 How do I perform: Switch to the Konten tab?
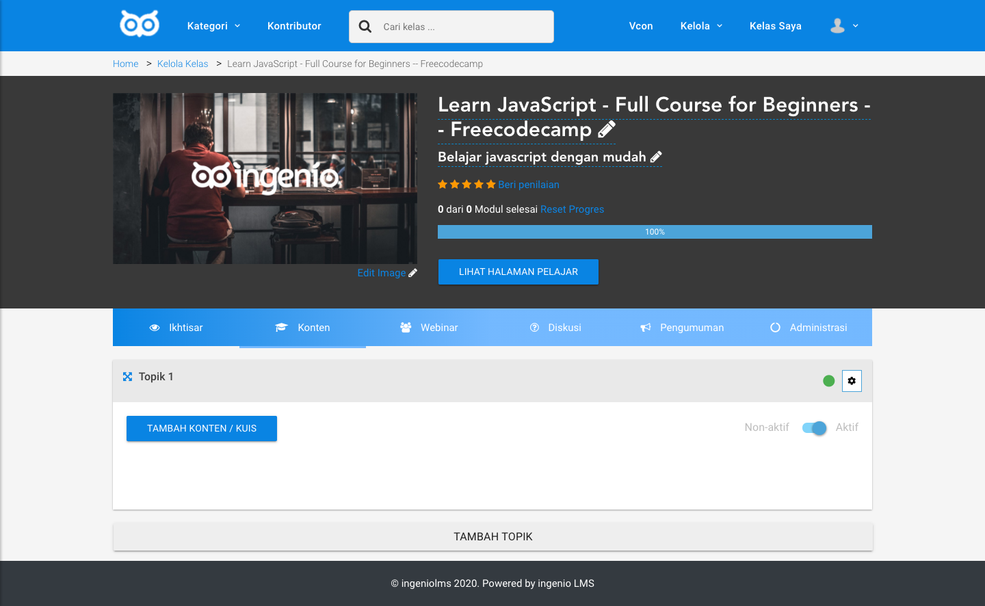click(x=302, y=328)
